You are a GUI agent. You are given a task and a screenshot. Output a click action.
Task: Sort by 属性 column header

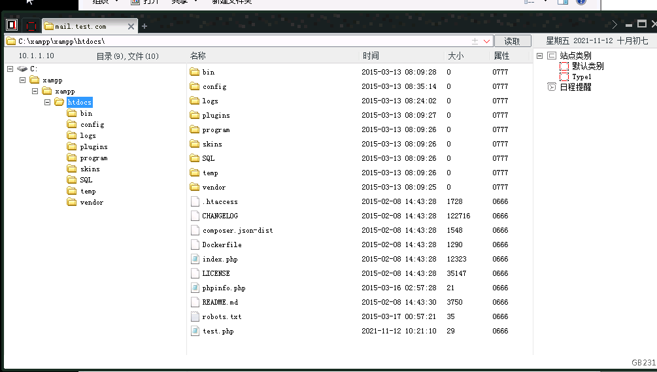click(501, 56)
